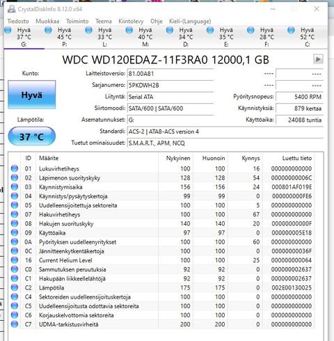334x341 pixels.
Task: Open the Tiedosto menu
Action: [x=18, y=22]
